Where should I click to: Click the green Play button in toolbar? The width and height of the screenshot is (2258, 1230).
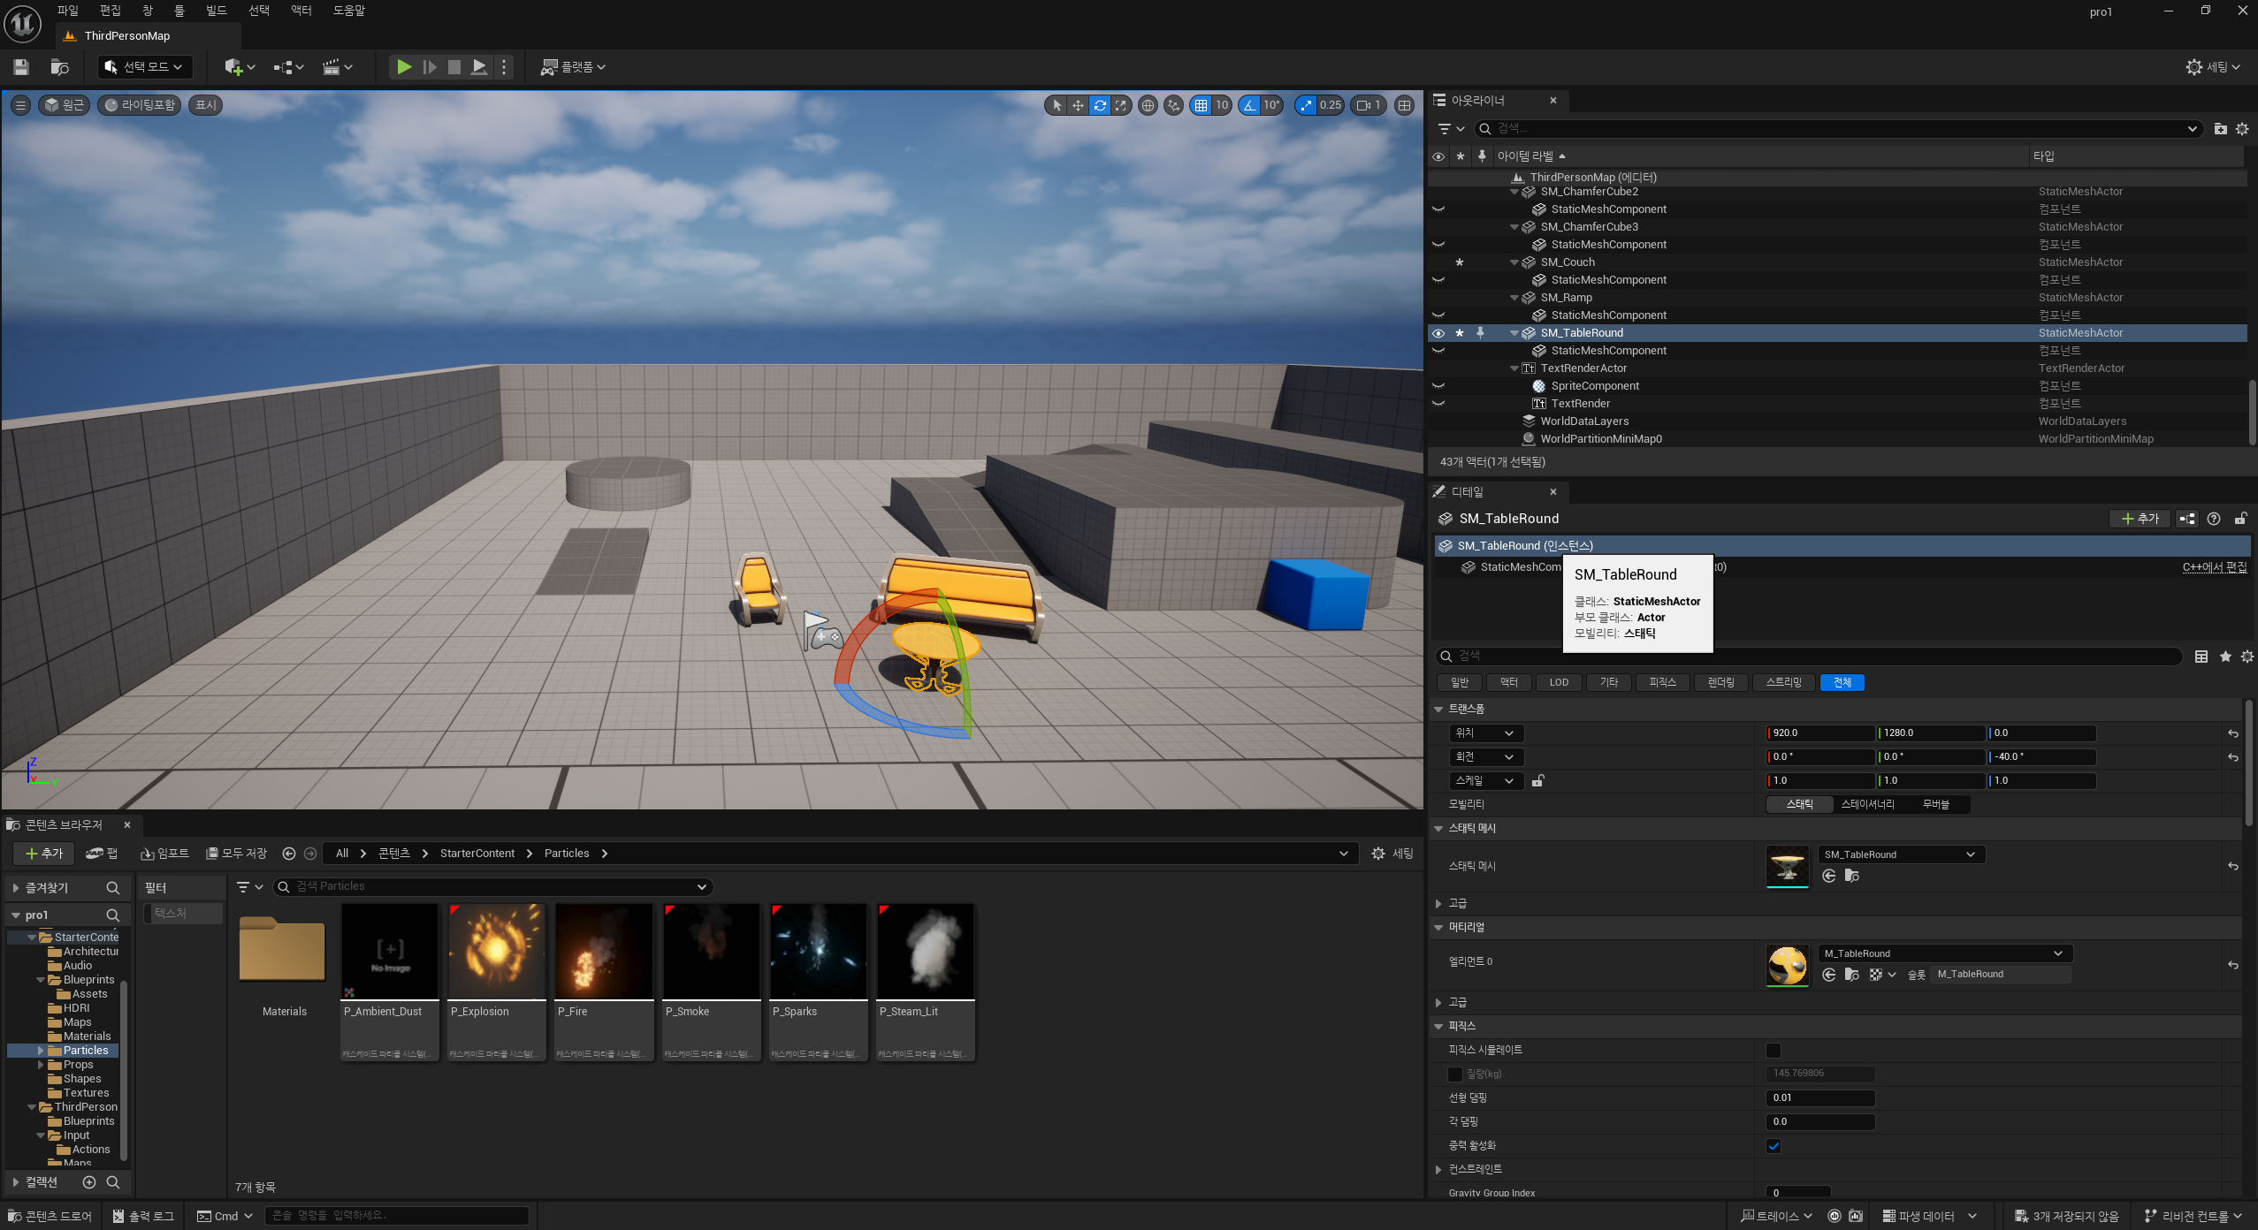tap(403, 67)
